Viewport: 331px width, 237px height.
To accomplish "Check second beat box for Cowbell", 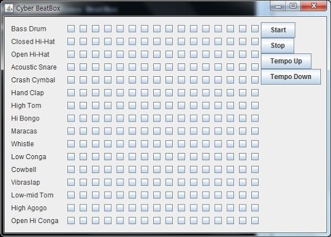I will [x=83, y=169].
